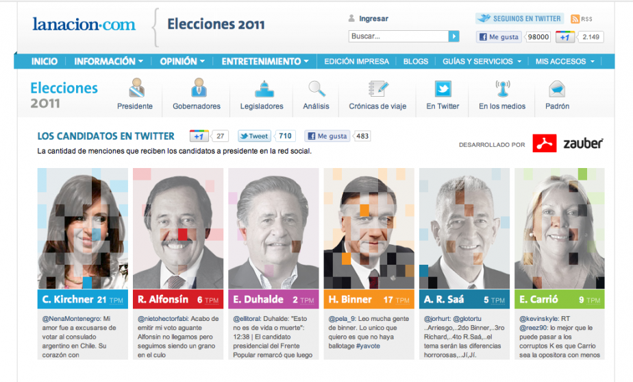Open the BLOGS menu item
The height and width of the screenshot is (382, 633).
coord(415,62)
